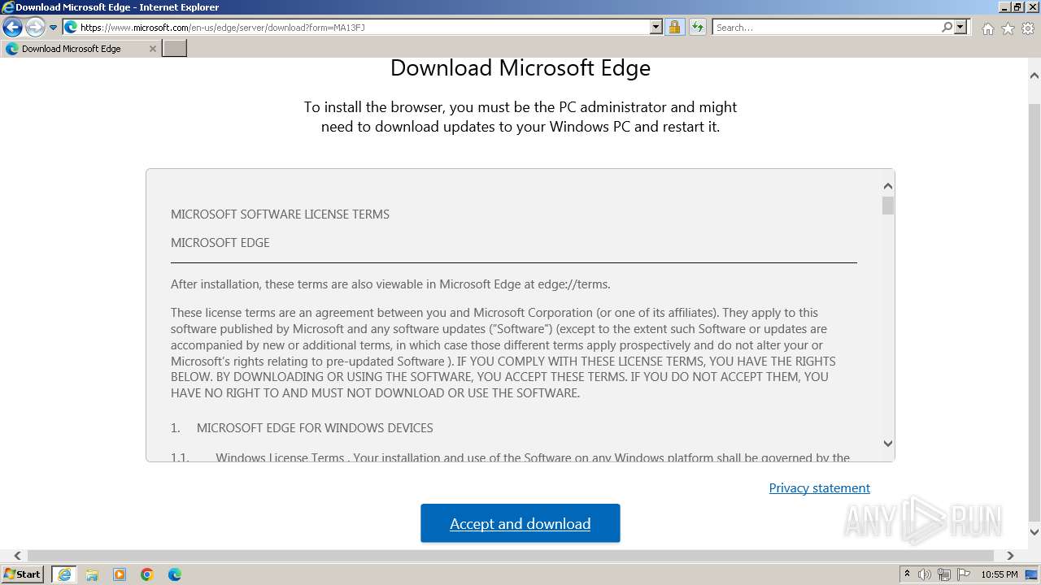
Task: Open Favorites star icon
Action: 1008,28
